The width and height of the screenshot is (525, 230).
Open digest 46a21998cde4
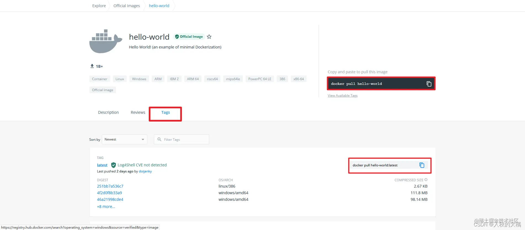(x=110, y=199)
